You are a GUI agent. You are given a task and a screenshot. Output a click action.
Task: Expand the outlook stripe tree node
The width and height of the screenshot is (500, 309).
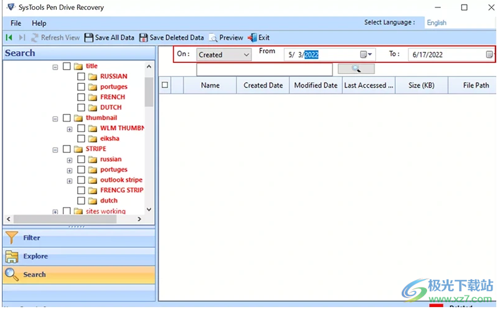pos(69,181)
